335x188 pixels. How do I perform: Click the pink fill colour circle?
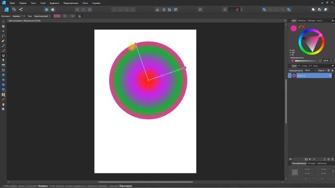(x=294, y=28)
